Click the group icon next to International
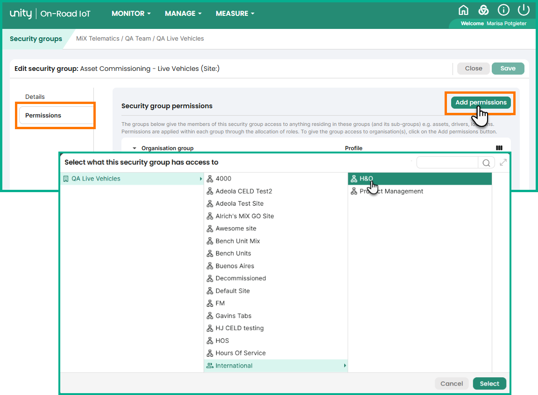The image size is (538, 395). 210,366
